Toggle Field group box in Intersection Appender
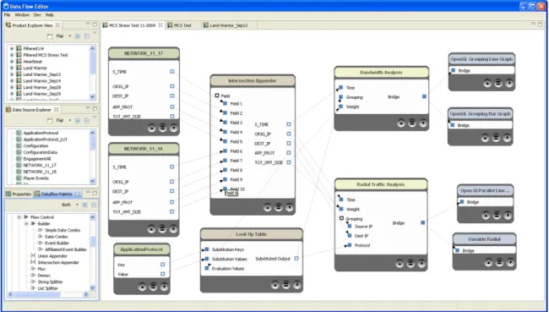 [x=217, y=96]
